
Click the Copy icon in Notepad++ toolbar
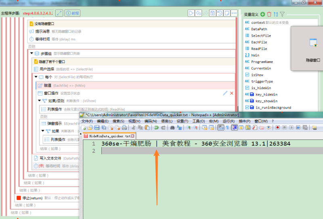[140, 127]
